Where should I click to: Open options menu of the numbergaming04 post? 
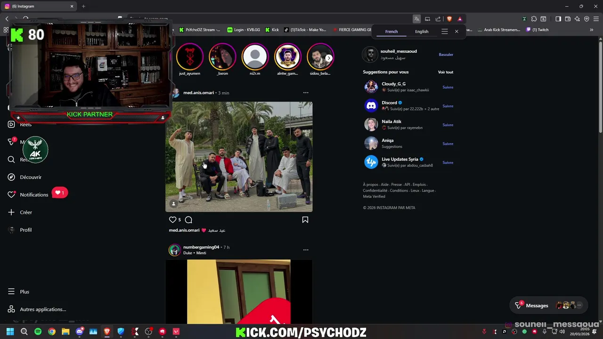(306, 250)
